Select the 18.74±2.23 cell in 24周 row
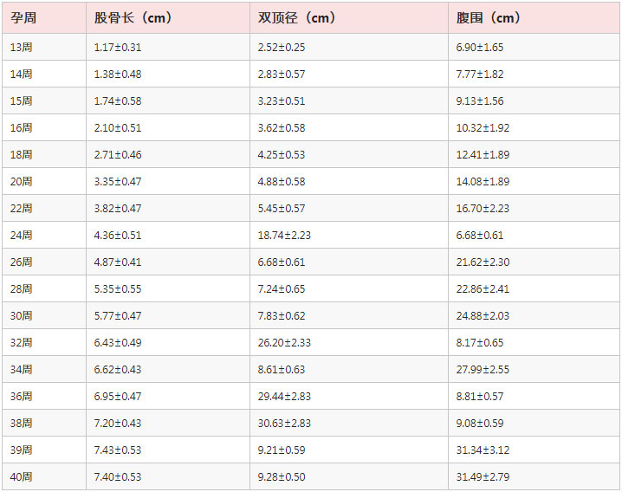Image resolution: width=622 pixels, height=492 pixels. pos(285,236)
